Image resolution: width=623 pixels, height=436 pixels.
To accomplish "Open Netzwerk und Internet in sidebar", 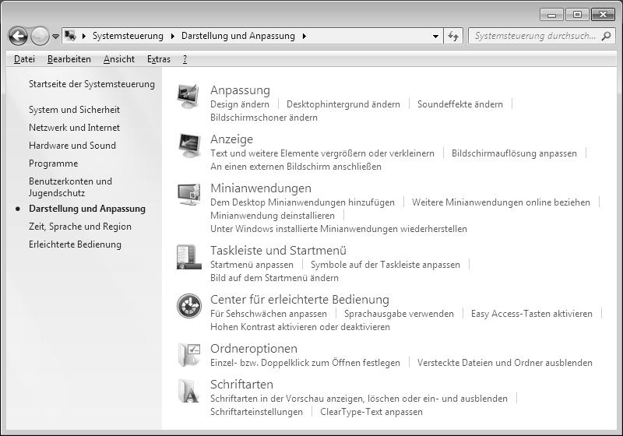I will pos(74,128).
